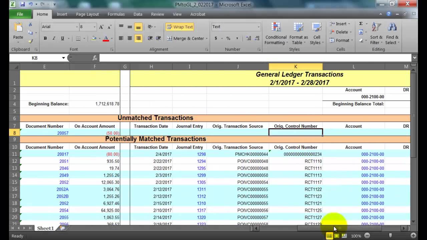
Task: Click the Save icon in Quick Access Toolbar
Action: [22, 5]
